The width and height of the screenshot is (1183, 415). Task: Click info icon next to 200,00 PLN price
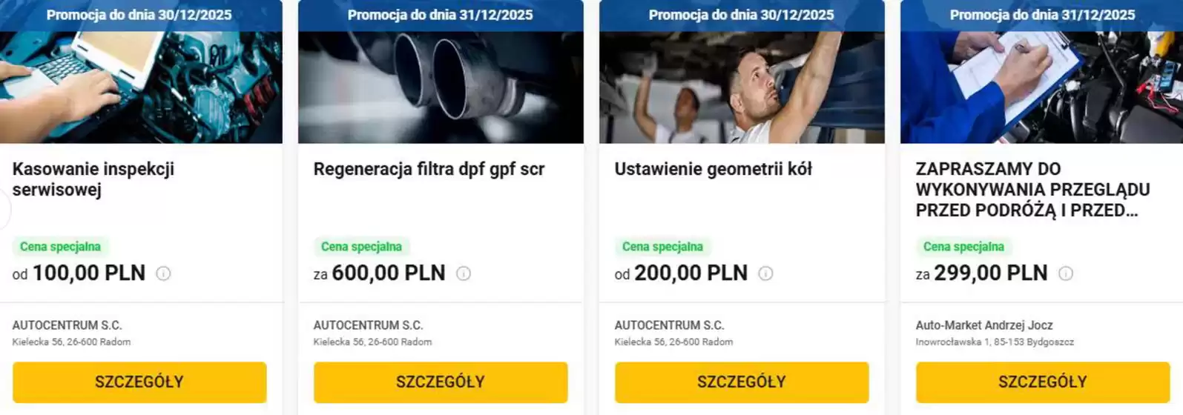pos(765,273)
